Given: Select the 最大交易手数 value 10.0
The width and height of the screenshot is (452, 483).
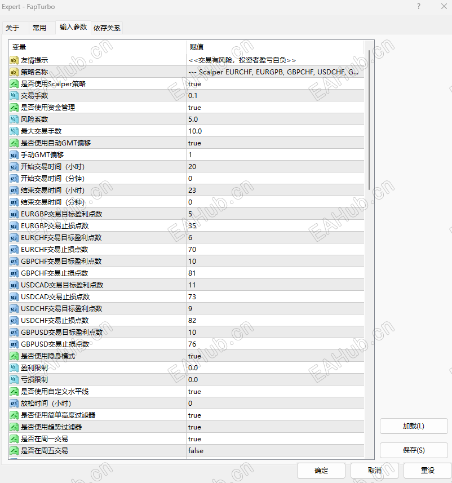Looking at the screenshot, I should click(195, 131).
